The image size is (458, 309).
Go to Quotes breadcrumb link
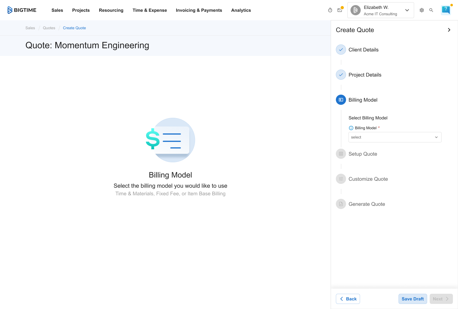click(49, 28)
